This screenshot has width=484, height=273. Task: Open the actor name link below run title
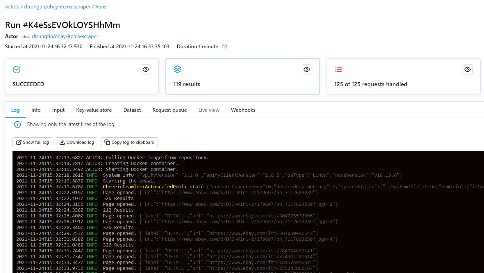65,36
